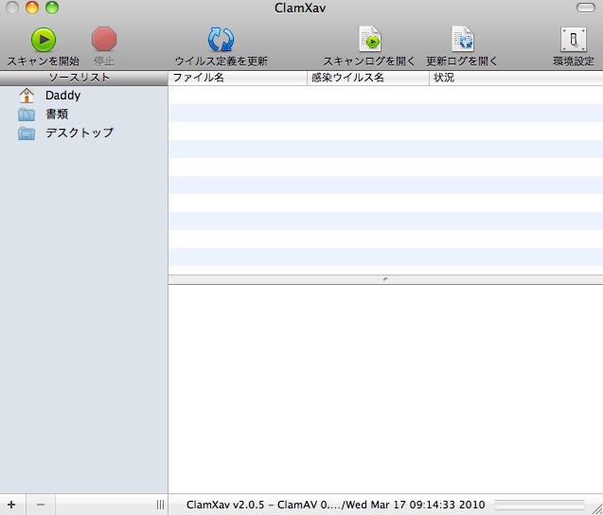Select the Daddy home folder icon
This screenshot has height=515, width=603.
pos(27,96)
